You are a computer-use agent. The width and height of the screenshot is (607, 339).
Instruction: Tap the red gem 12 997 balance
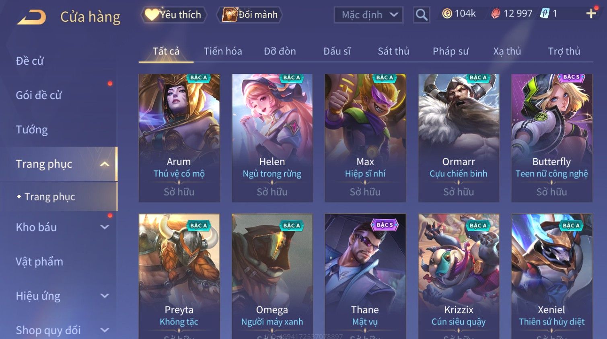click(511, 14)
